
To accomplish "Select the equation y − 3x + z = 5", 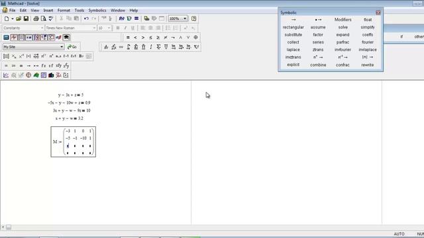I will [x=71, y=95].
